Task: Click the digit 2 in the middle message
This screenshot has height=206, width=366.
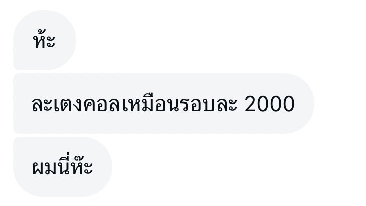Action: pos(251,104)
